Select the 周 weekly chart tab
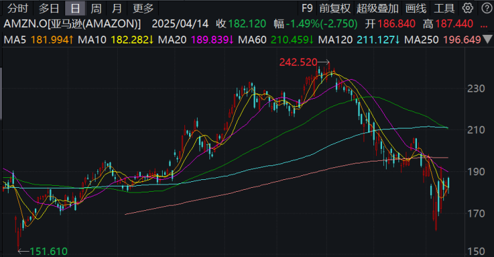This screenshot has height=257, width=494. click(x=96, y=9)
